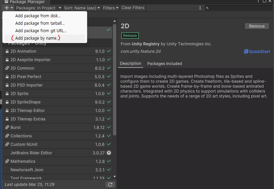
Task: Select the 2D PSD Importer package
Action: point(57,85)
